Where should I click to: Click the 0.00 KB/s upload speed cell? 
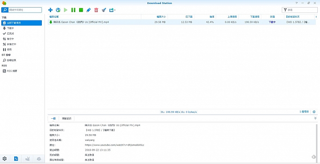click(x=231, y=22)
